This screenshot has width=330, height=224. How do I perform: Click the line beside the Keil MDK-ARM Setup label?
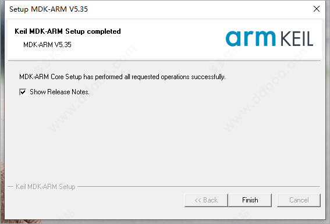(x=198, y=186)
